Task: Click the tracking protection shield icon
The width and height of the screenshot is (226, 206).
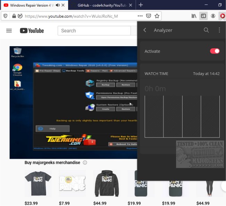Action: click(x=5, y=16)
